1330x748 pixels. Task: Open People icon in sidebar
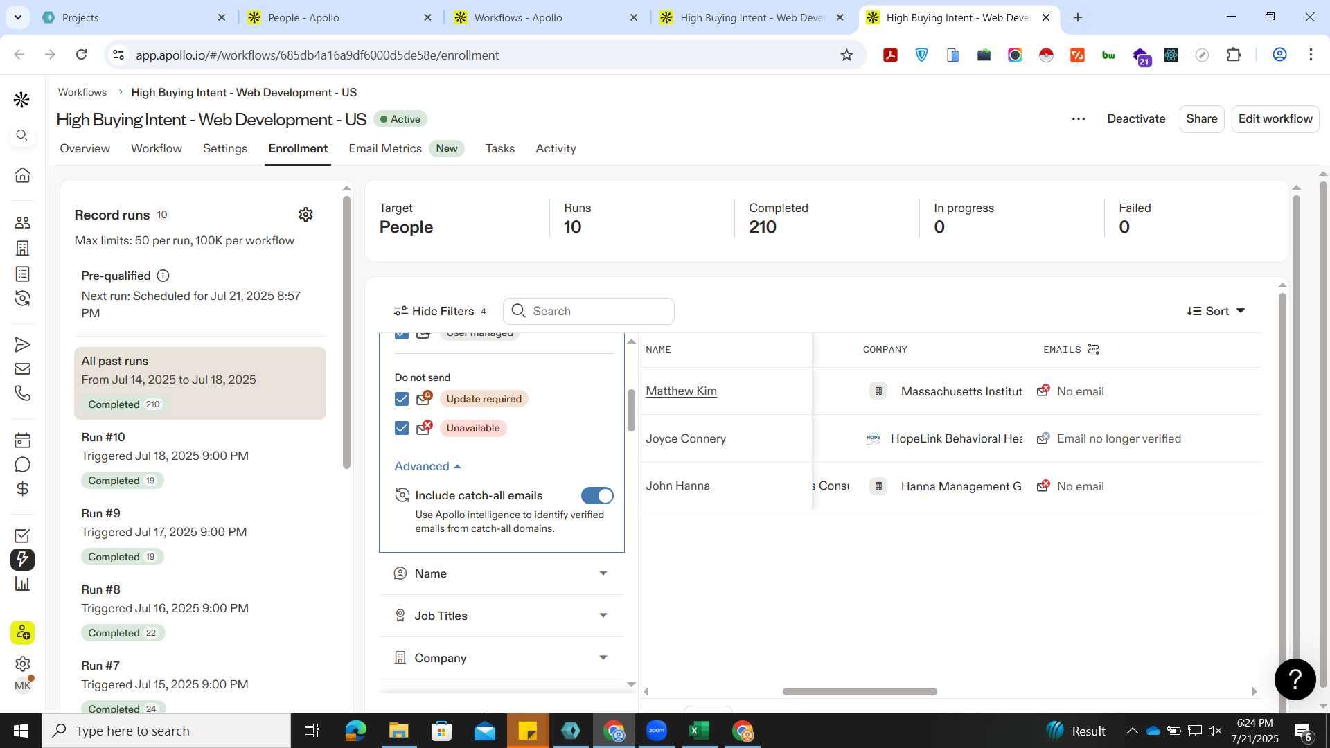pos(22,222)
